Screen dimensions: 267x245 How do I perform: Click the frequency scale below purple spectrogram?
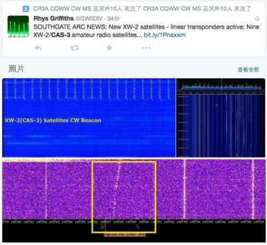(x=133, y=222)
